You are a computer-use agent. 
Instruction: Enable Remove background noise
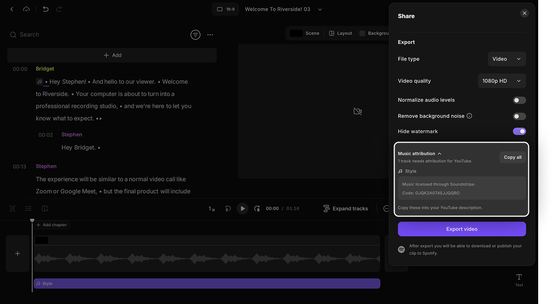(x=519, y=116)
